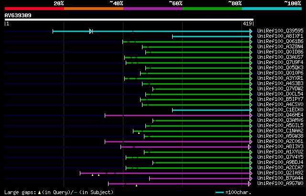306x196 pixels.
Task: Open the UniRef100_Q0ID86 subject link
Action: [x=280, y=52]
